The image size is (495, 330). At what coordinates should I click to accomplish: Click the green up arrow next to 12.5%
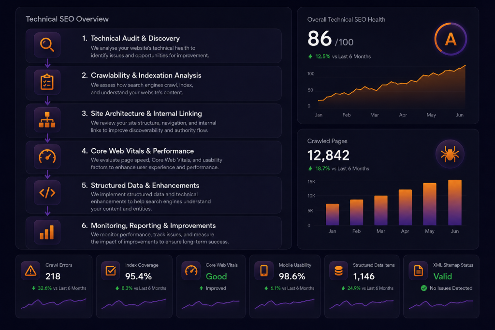click(310, 57)
